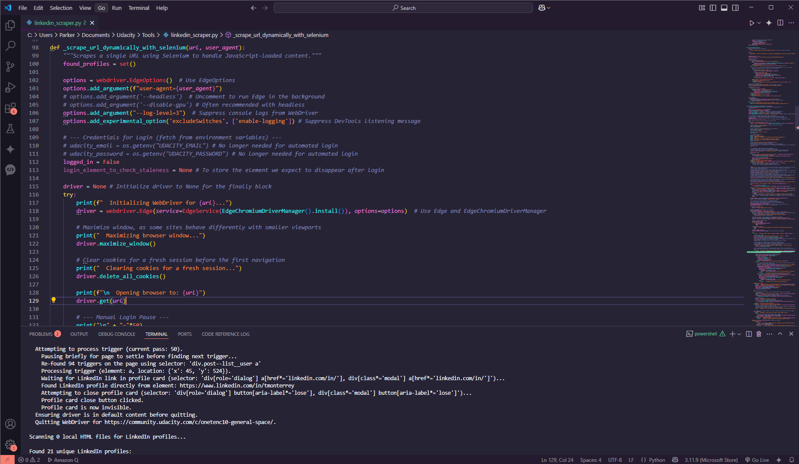
Task: Select Tools breadcrumb folder
Action: coord(148,35)
